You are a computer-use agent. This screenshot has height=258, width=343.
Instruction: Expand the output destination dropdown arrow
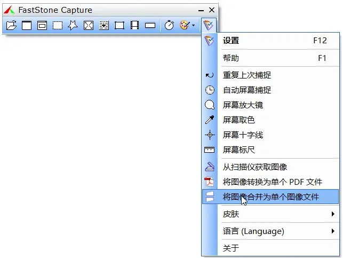point(194,26)
